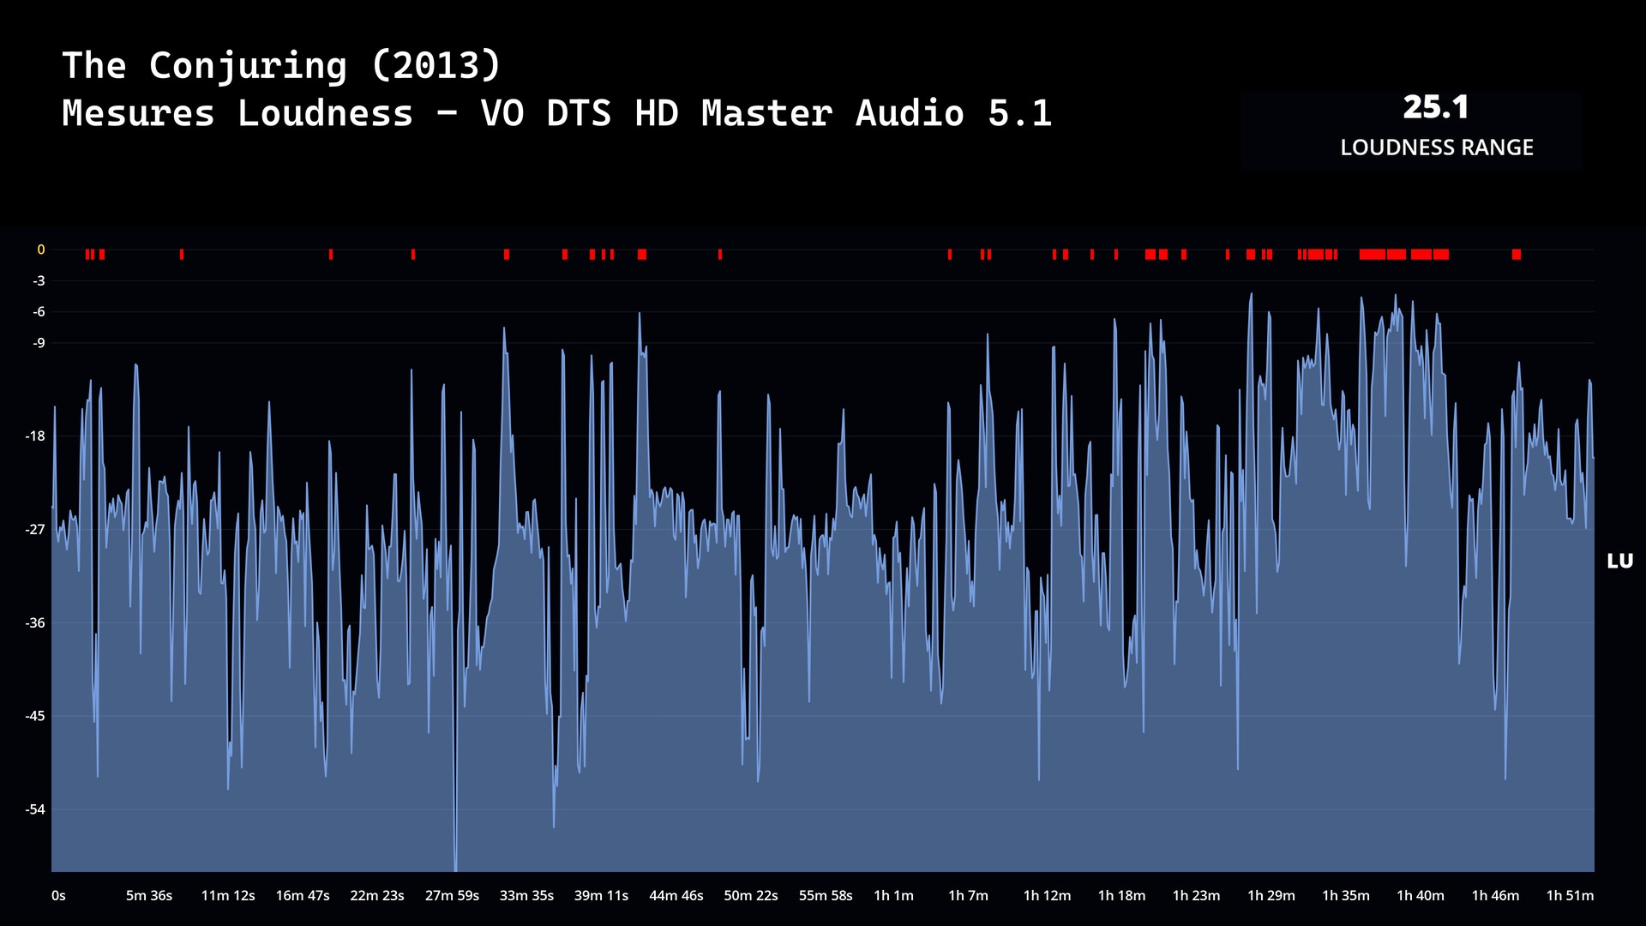1646x926 pixels.
Task: Click the time axis label '50m 22s'
Action: pos(751,895)
